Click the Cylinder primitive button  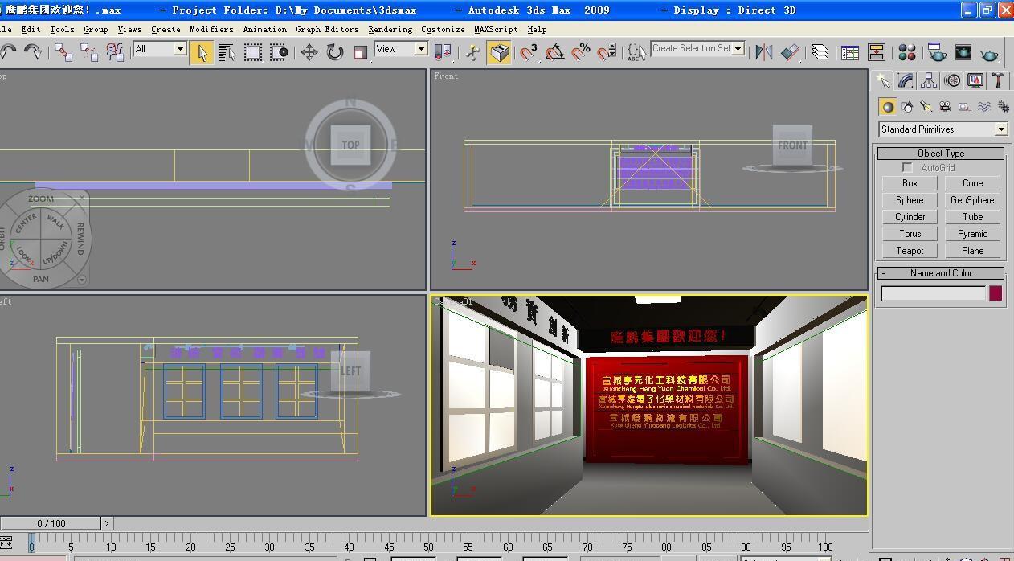click(x=910, y=217)
